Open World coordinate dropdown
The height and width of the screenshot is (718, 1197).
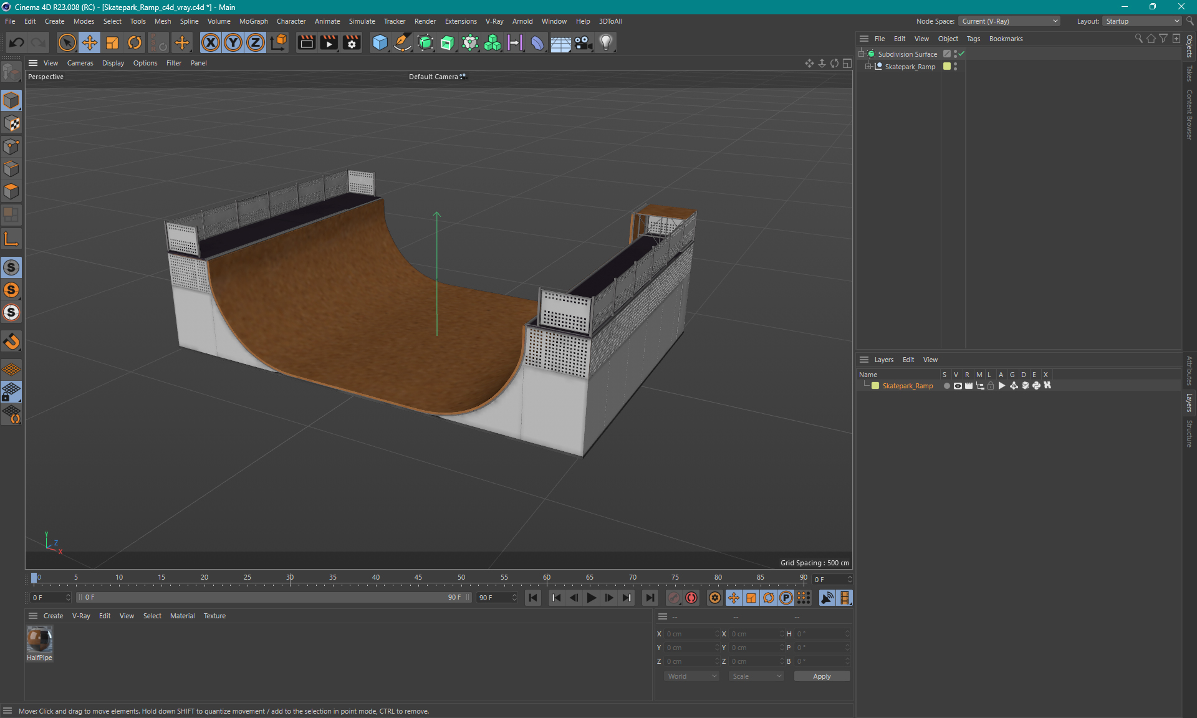691,676
